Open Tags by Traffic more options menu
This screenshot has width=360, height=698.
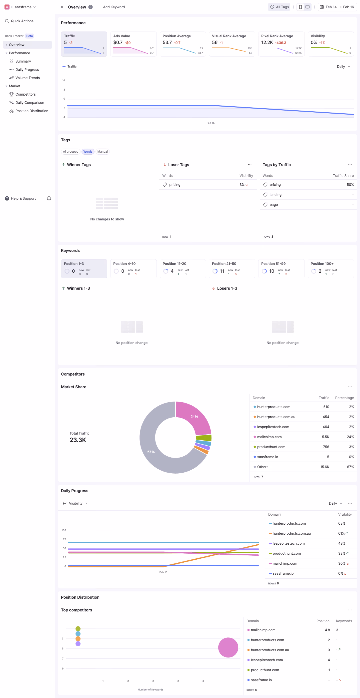point(350,165)
